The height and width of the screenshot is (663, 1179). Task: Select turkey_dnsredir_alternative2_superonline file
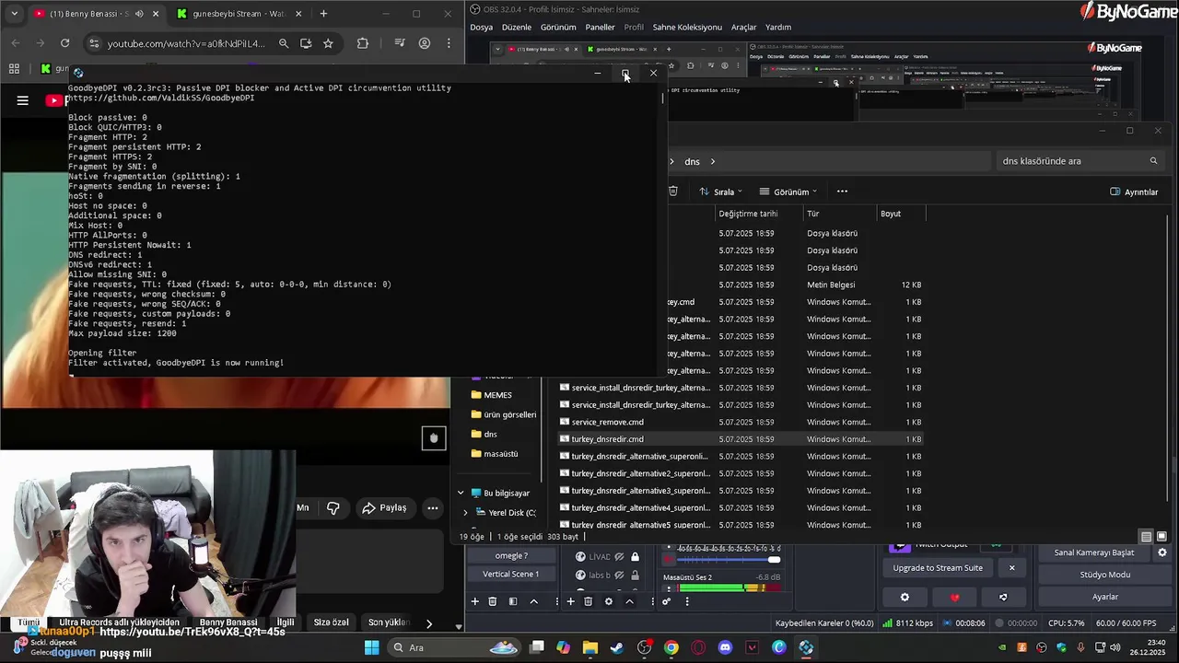point(741,473)
